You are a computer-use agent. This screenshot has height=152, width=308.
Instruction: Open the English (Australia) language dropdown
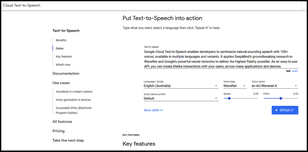(x=181, y=86)
